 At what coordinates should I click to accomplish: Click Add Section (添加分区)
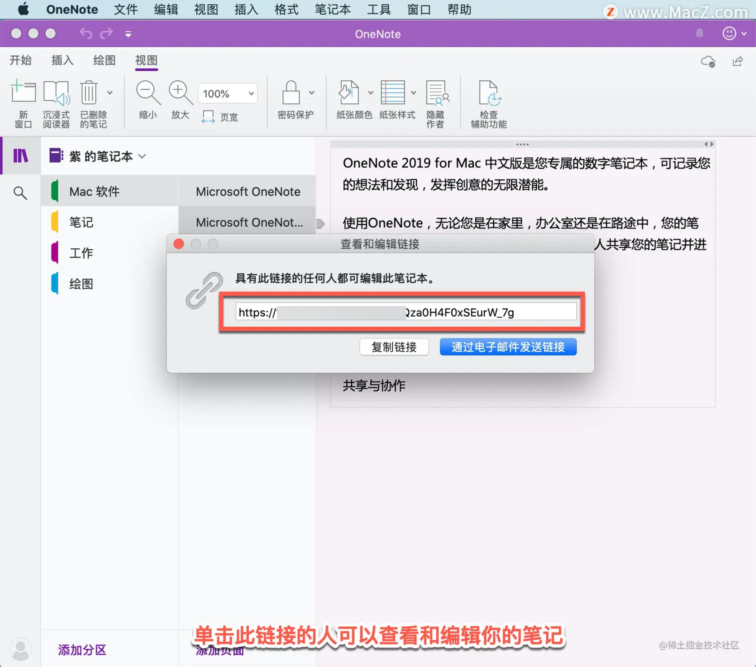point(82,649)
